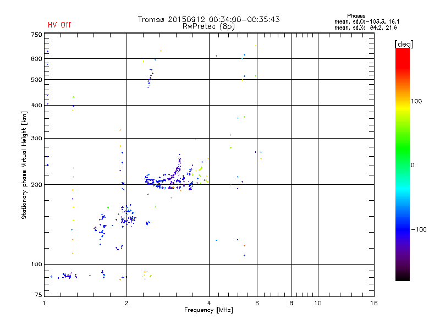
Task: Click the x-axis tick label '10'
Action: 318,303
